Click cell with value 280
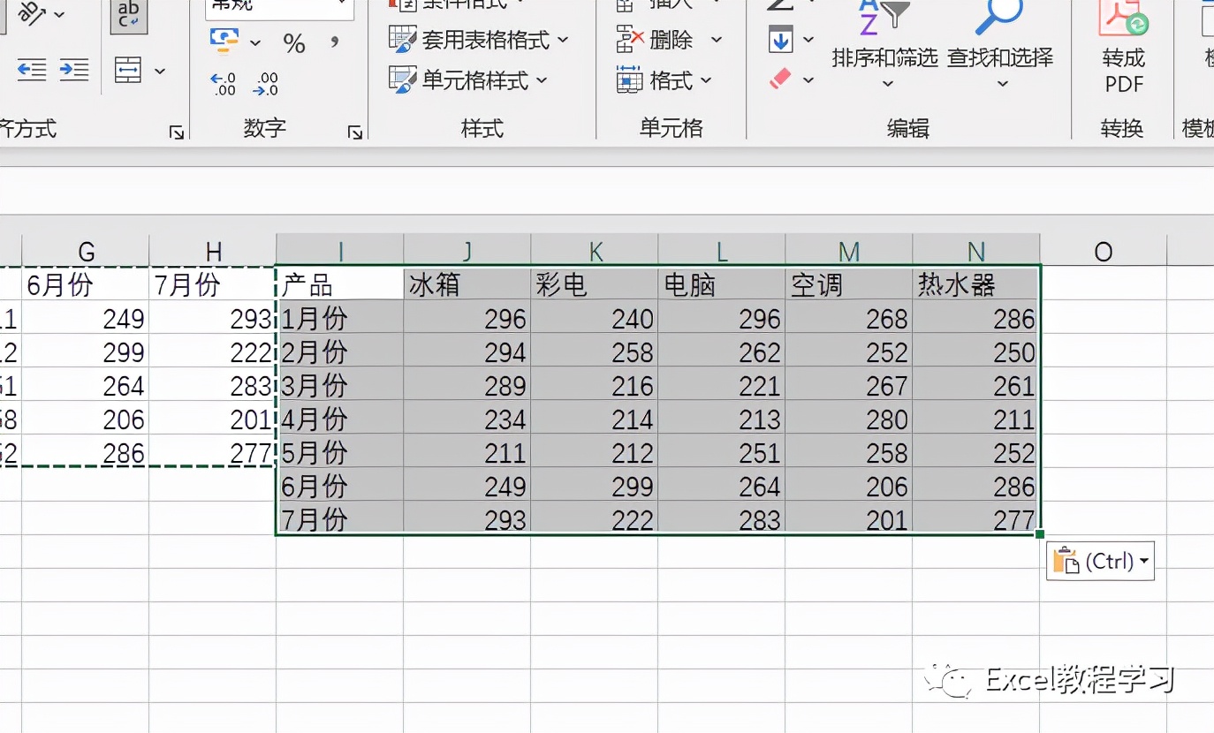The image size is (1214, 733). pyautogui.click(x=849, y=418)
